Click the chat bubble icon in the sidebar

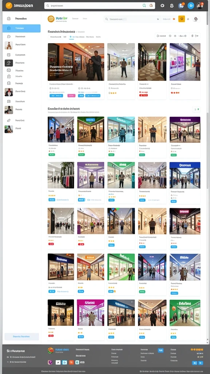[9, 37]
